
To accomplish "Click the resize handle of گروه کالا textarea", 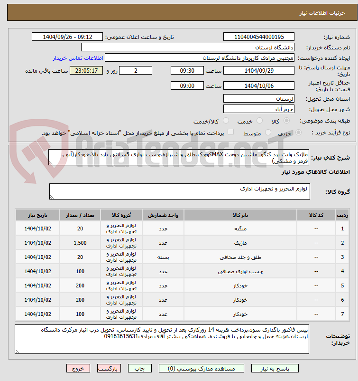I will point(51,197).
